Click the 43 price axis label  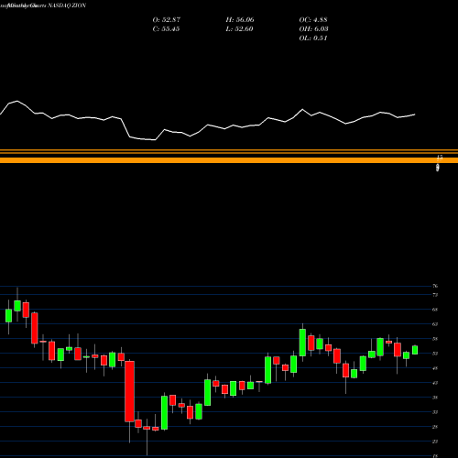coord(435,383)
